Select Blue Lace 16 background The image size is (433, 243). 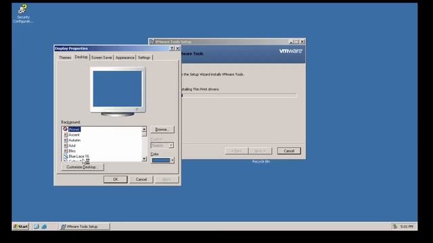(78, 156)
